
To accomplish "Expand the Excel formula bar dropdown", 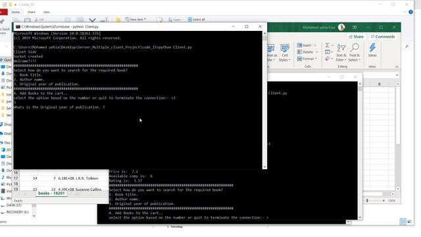I will [x=397, y=76].
